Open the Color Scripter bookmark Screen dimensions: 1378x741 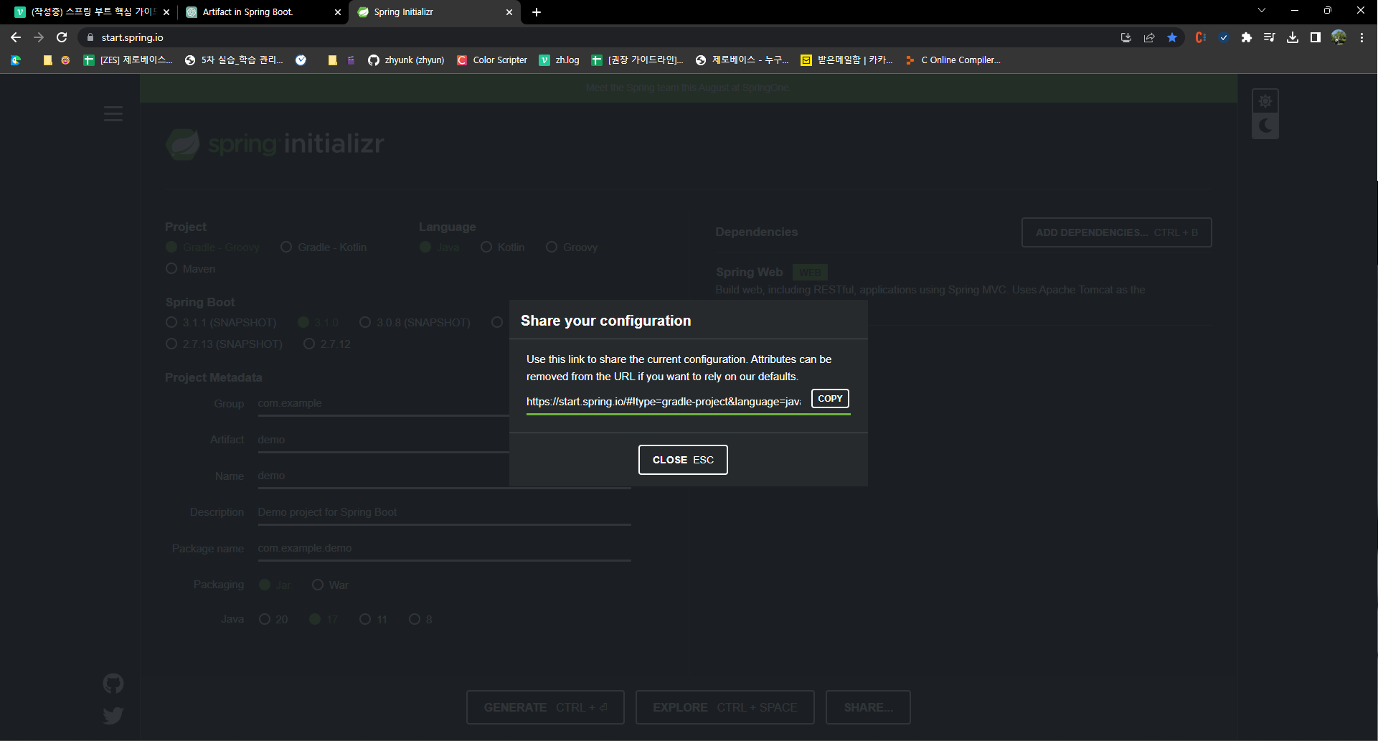tap(492, 60)
